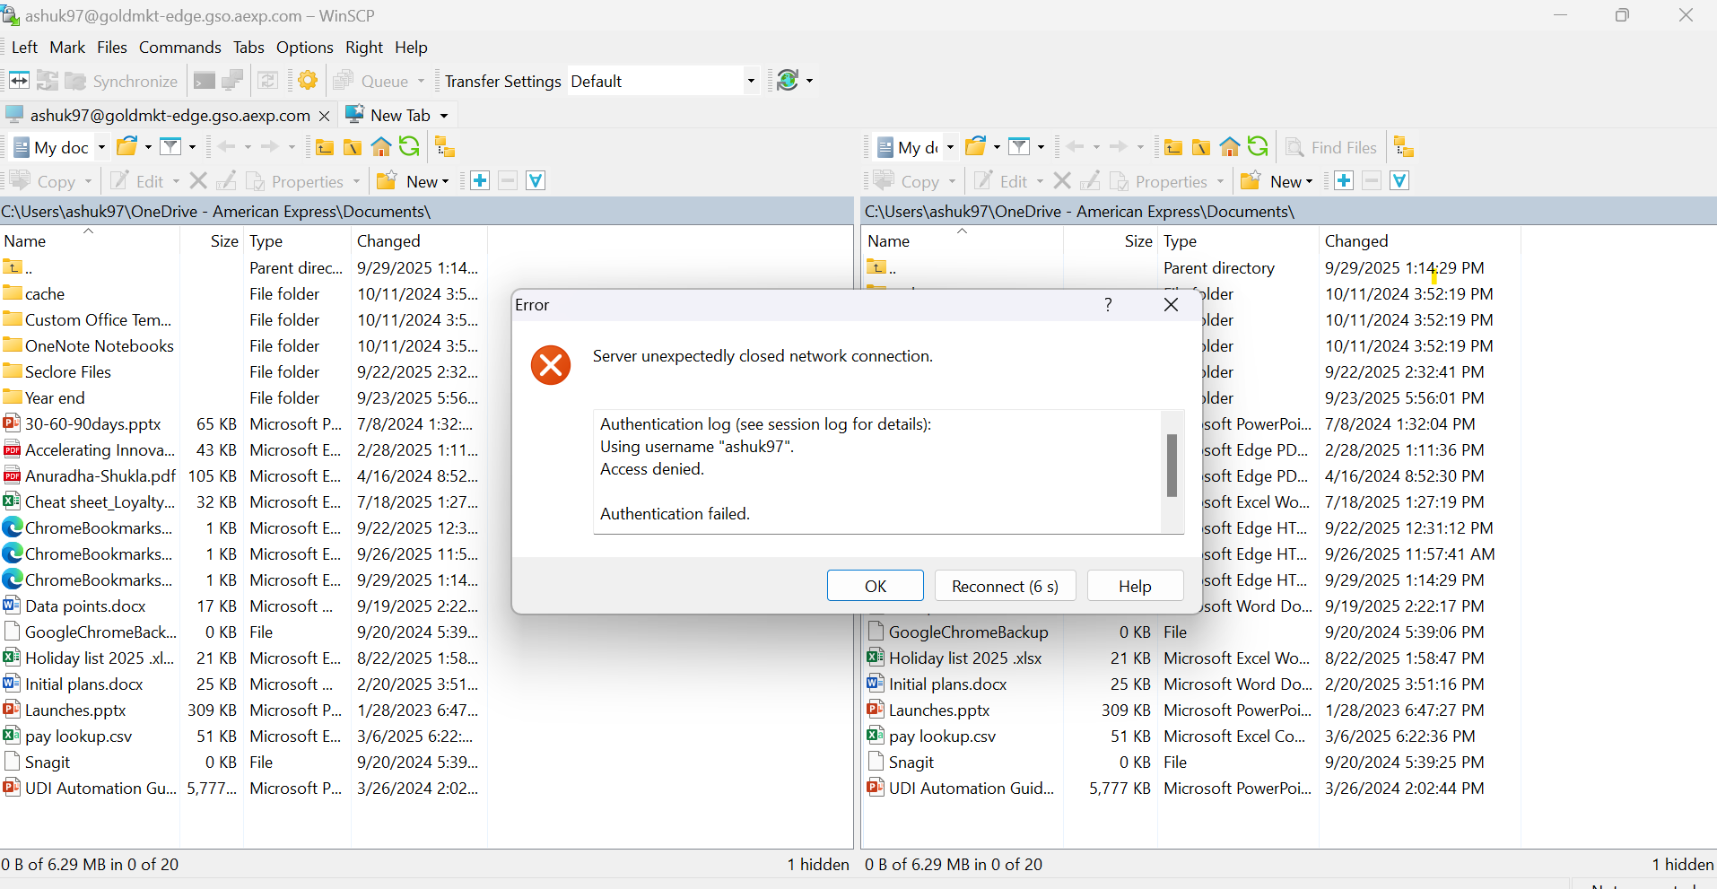Click root directory icon in right panel
Screen dimensions: 1717x889
(x=1201, y=147)
